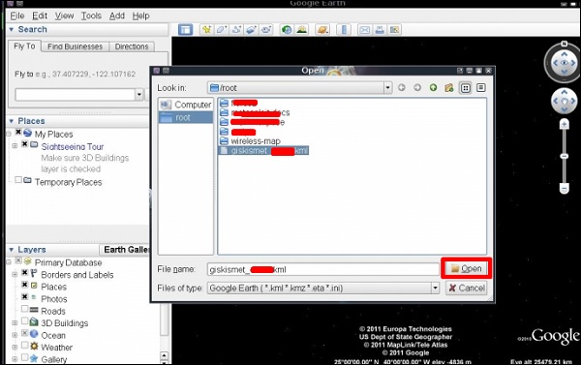Click the Add Placemark toolbar icon
This screenshot has width=581, height=365.
tap(206, 30)
